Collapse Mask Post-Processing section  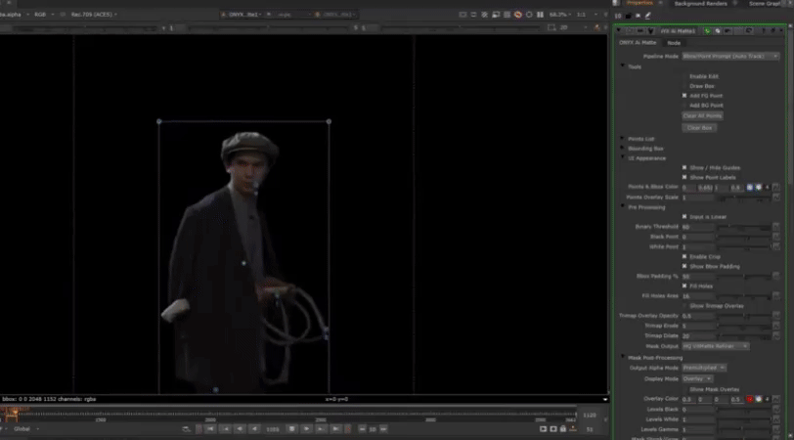[x=623, y=358]
